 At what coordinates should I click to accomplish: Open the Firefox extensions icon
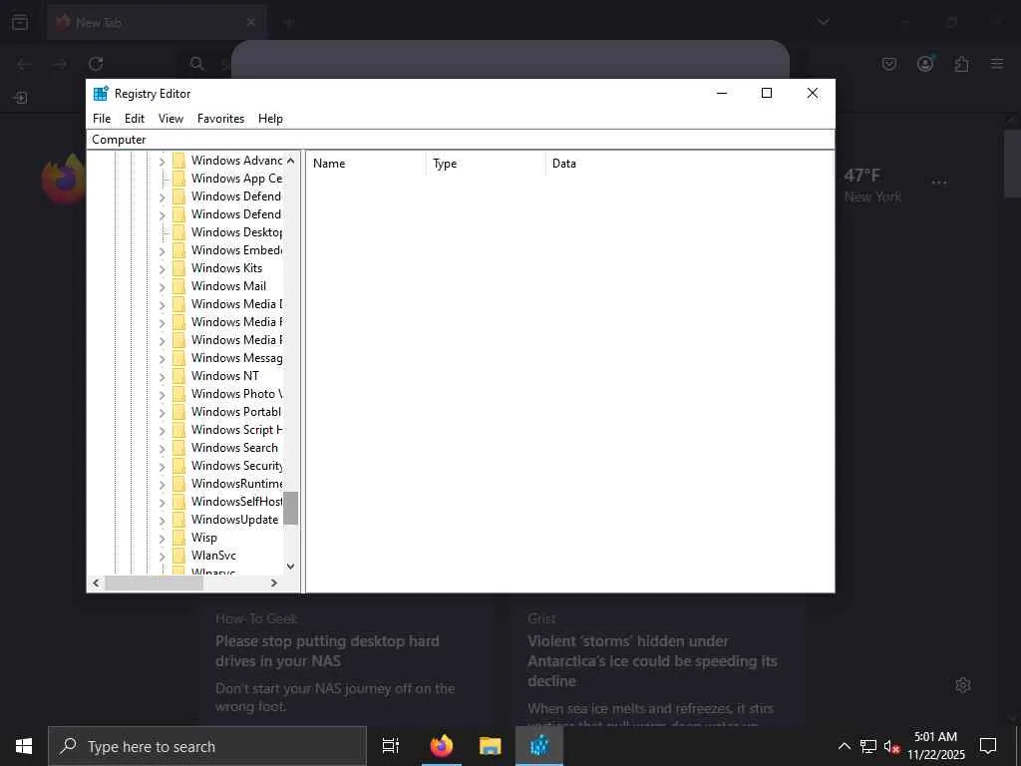(961, 63)
